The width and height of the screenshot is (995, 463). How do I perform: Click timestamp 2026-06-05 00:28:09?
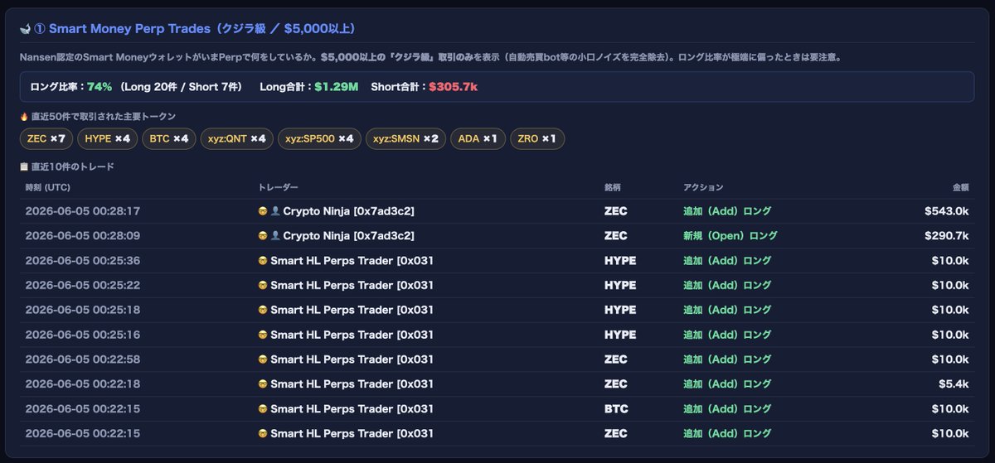pos(82,236)
